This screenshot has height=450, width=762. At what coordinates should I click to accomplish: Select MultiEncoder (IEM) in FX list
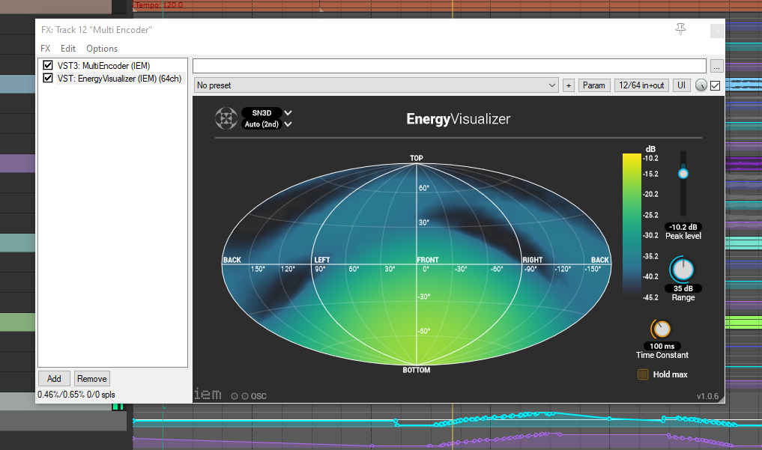[x=103, y=66]
